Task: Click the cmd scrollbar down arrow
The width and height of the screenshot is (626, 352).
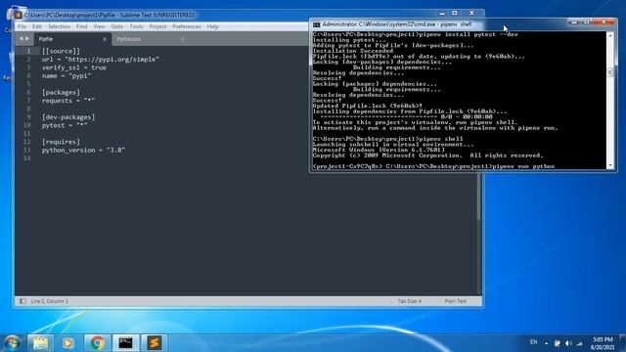Action: (610, 165)
